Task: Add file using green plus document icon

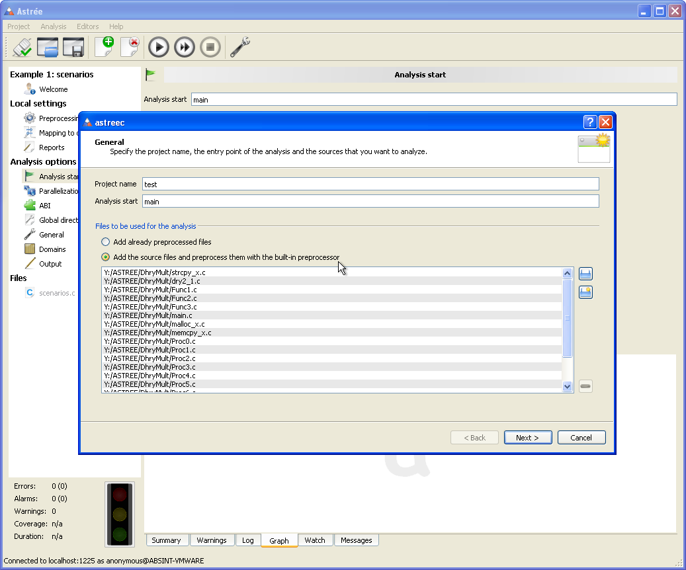Action: tap(105, 47)
